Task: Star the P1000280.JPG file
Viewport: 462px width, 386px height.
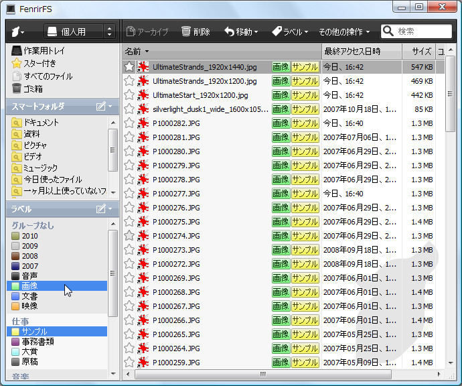Action: (129, 151)
